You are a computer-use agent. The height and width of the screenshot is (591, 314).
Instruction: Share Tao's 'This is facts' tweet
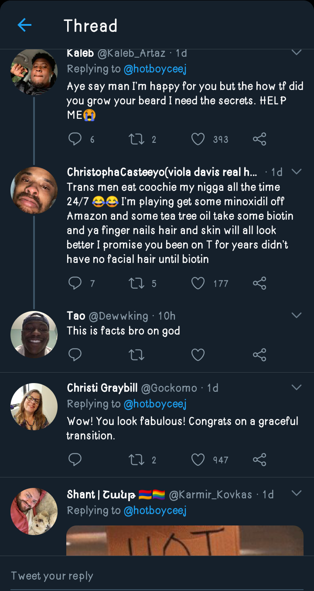coord(259,354)
